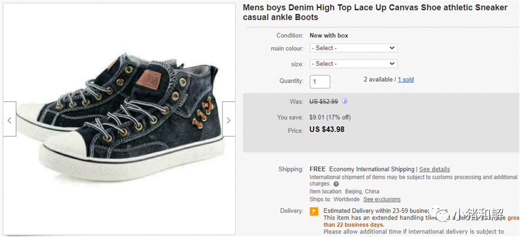Image resolution: width=520 pixels, height=237 pixels.
Task: Click inside the Quantity input field
Action: 320,82
